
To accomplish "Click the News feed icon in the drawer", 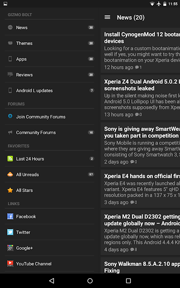I will coord(10,27).
